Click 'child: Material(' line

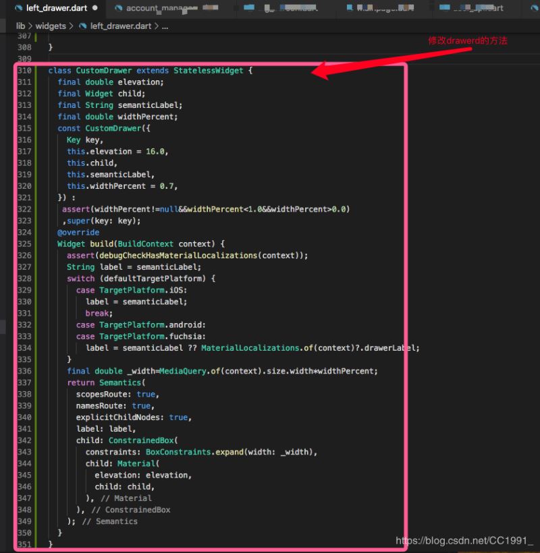pyautogui.click(x=122, y=464)
